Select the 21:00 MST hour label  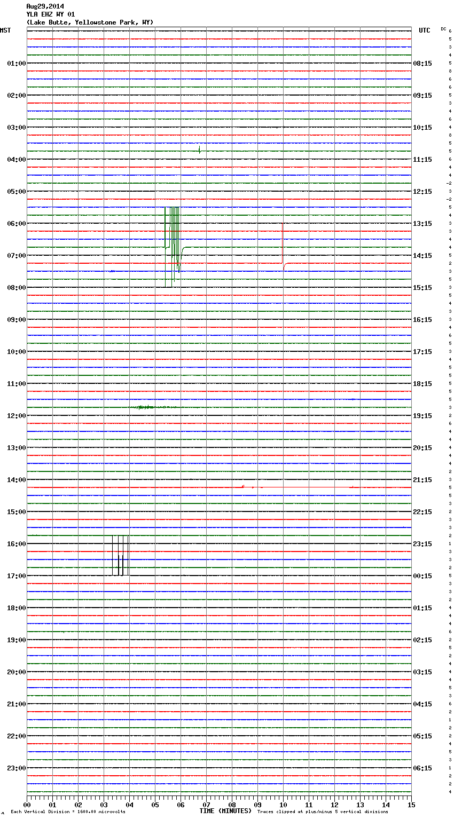17,704
